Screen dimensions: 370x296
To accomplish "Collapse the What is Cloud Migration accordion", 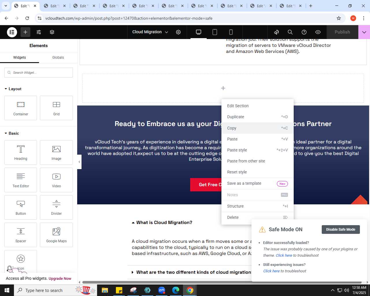I will coord(162,223).
